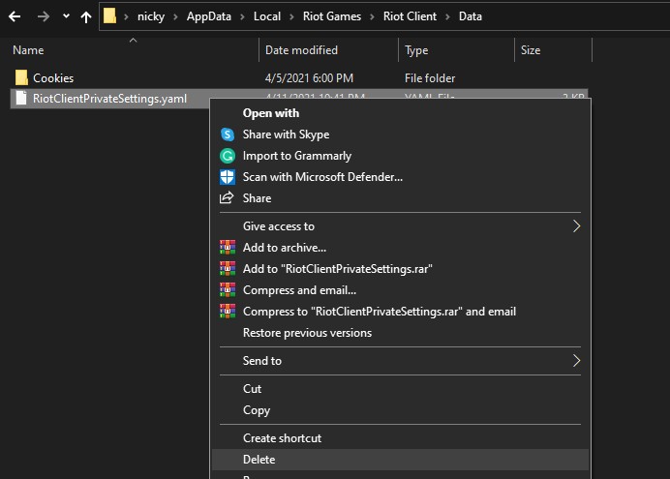
Task: Click WinRAR icon beside Compress and email
Action: pos(228,290)
